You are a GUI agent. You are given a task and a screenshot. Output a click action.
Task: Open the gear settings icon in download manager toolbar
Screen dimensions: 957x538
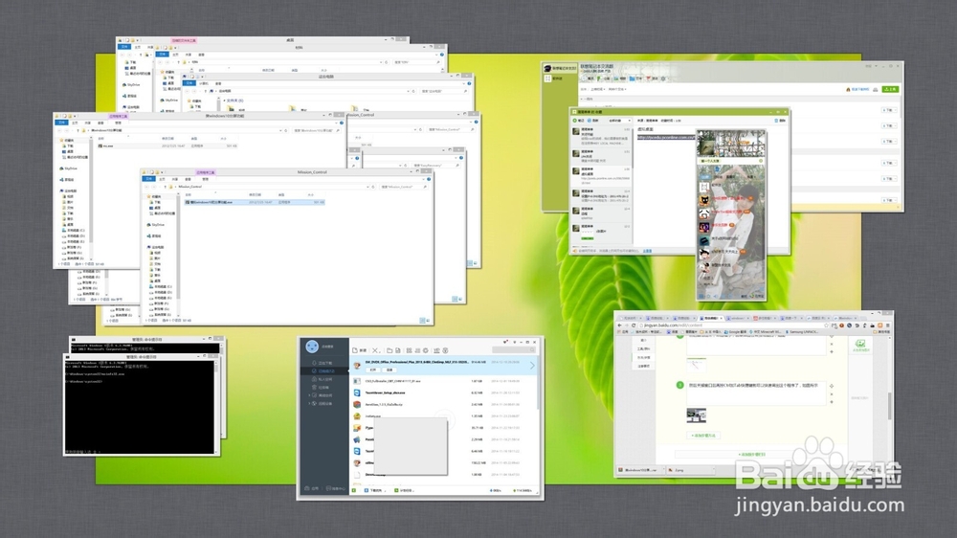click(426, 350)
